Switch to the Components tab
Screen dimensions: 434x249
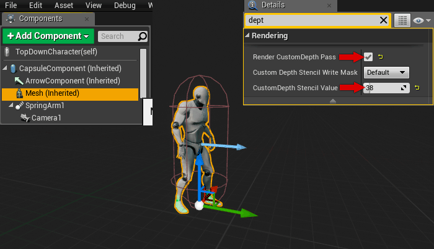48,19
